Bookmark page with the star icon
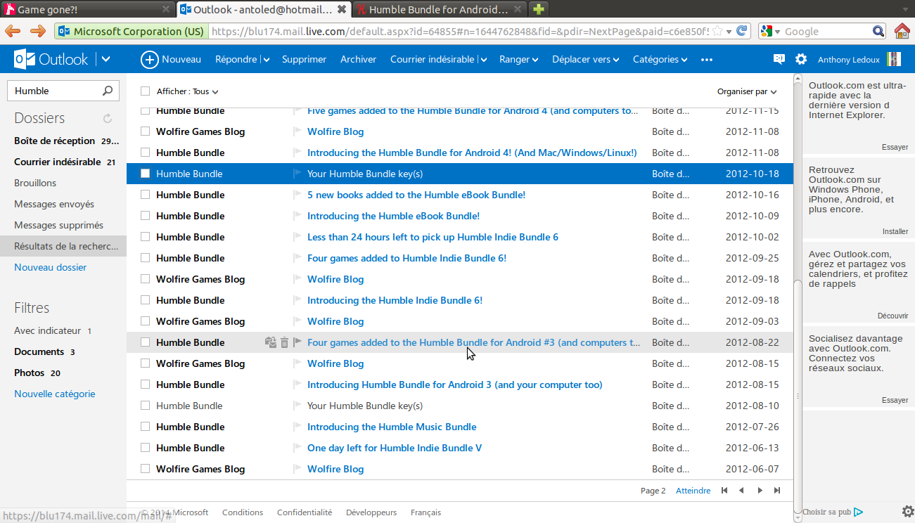 717,31
